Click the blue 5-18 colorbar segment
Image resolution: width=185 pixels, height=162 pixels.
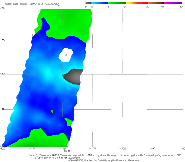100,3
